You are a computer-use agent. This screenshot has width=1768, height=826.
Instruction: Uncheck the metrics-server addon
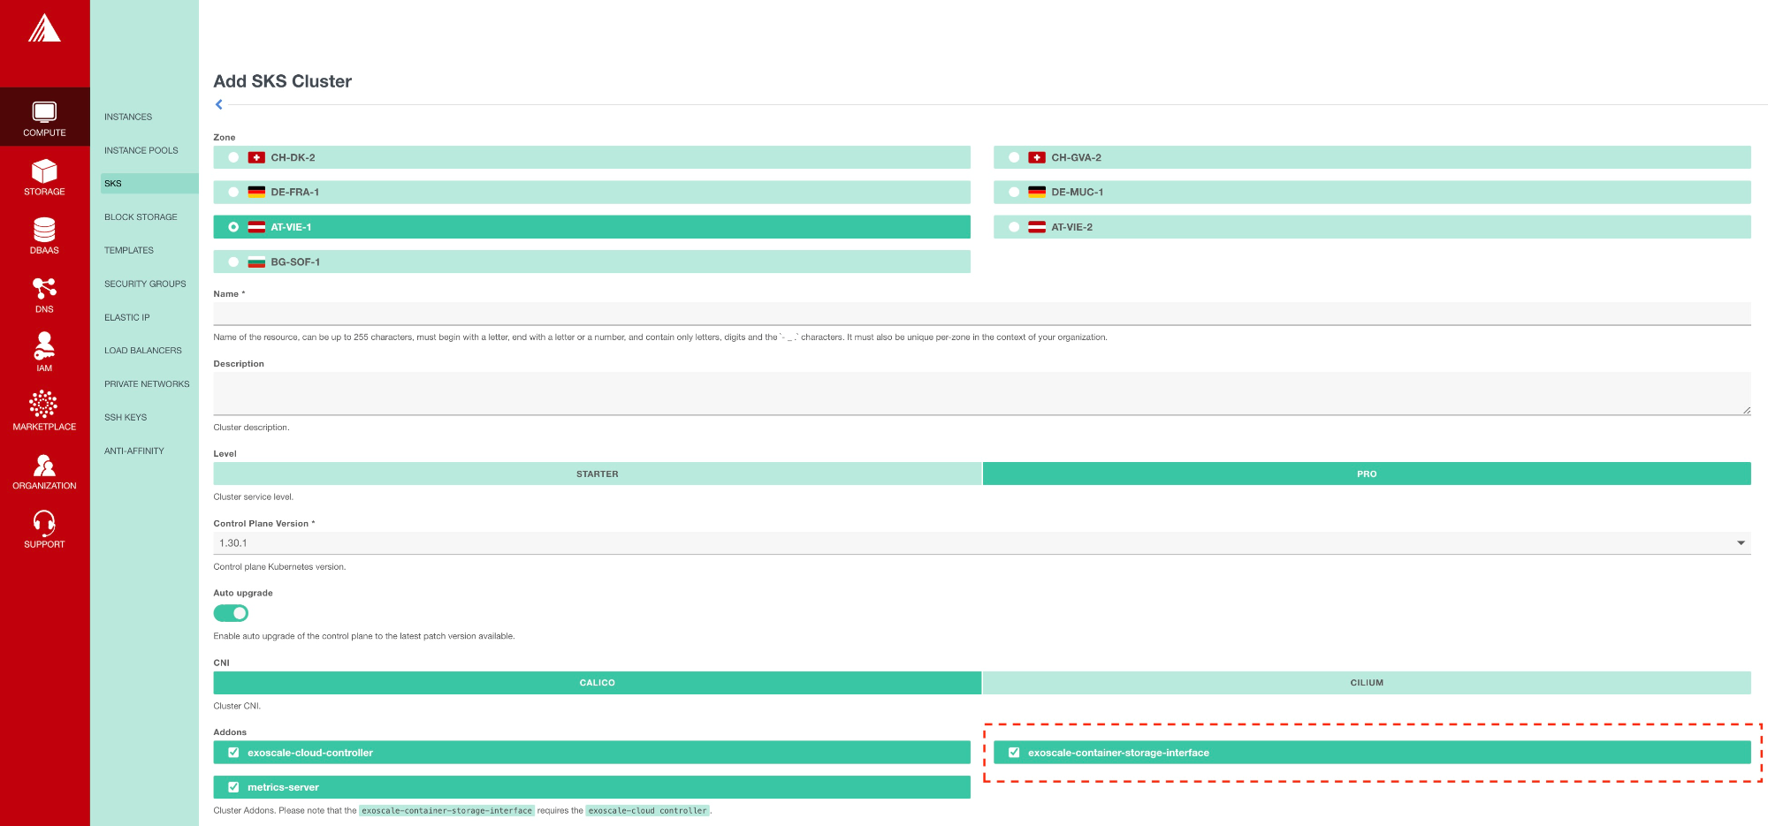point(233,787)
